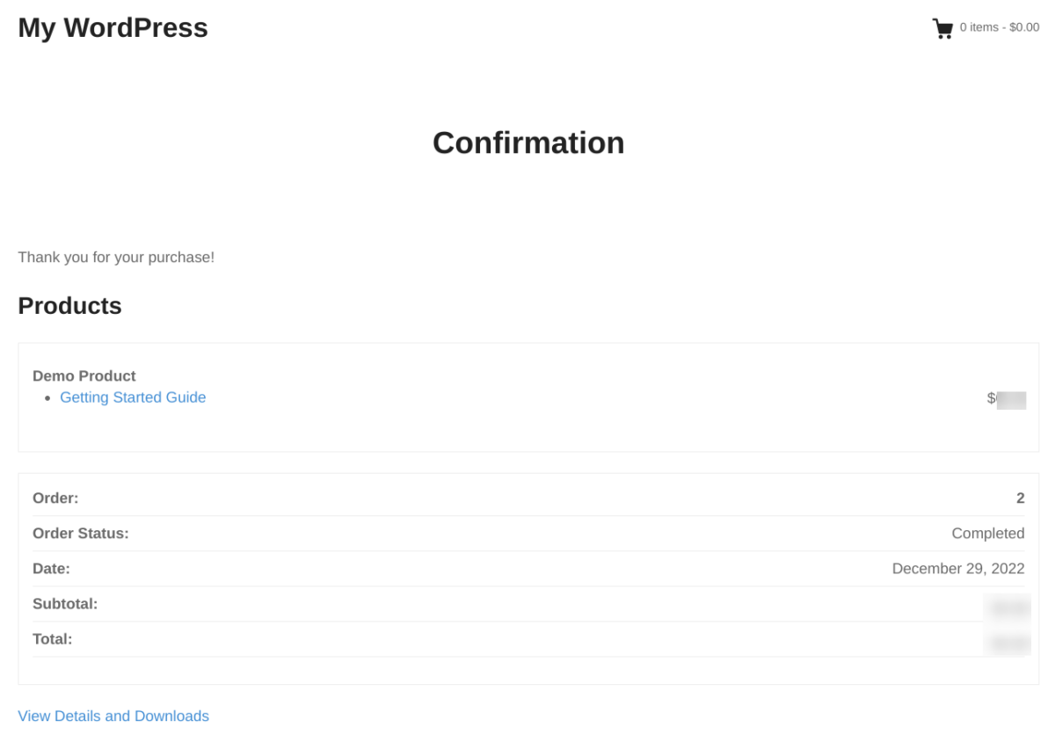
Task: Click View Details and Downloads
Action: (113, 716)
